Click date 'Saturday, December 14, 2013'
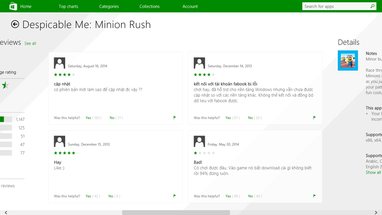 230,66
